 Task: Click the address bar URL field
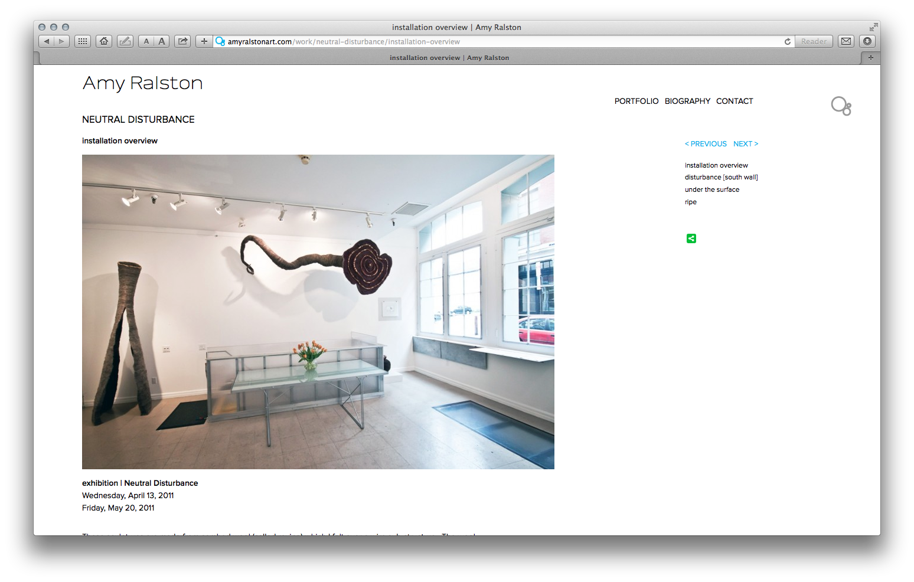pos(503,41)
